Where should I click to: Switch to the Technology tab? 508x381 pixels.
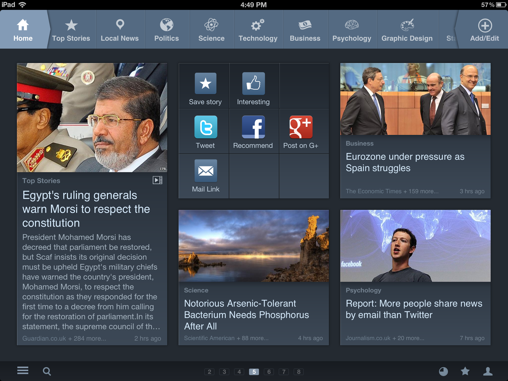point(258,29)
